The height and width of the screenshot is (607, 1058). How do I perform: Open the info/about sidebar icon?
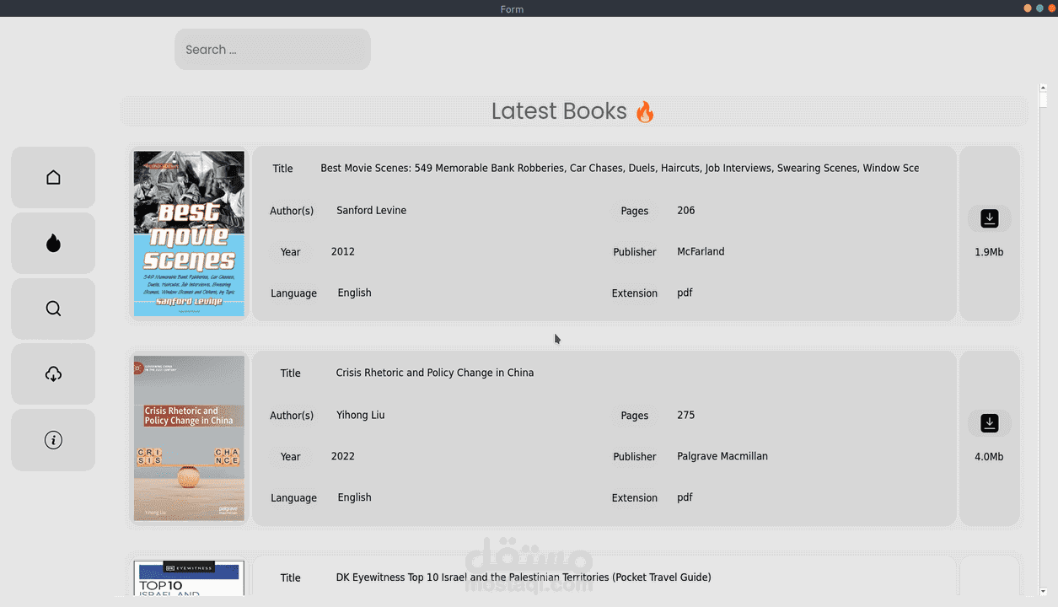[53, 440]
